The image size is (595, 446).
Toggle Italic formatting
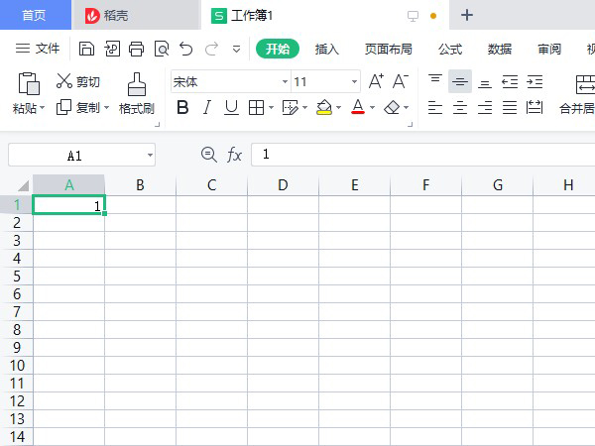click(x=207, y=108)
